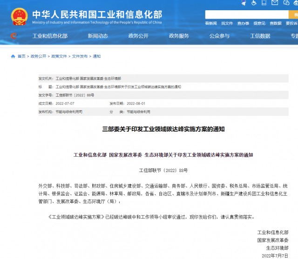Click the 发文机关 row text
The image size is (298, 259).
tap(80, 79)
